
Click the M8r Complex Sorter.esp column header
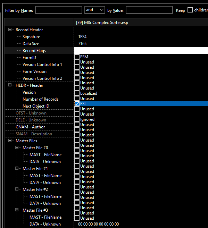pyautogui.click(x=141, y=23)
